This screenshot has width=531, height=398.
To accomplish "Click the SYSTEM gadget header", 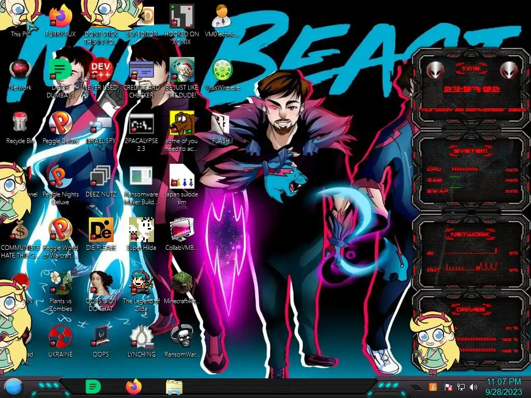I will 471,151.
